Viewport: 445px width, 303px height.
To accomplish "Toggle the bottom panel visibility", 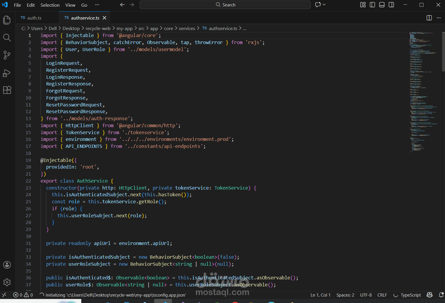I will click(x=382, y=5).
